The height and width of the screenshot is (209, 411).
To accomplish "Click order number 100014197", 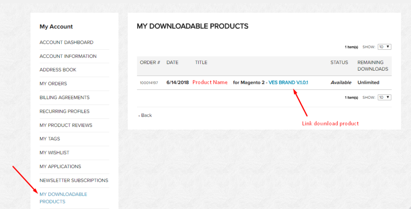I will pyautogui.click(x=149, y=83).
